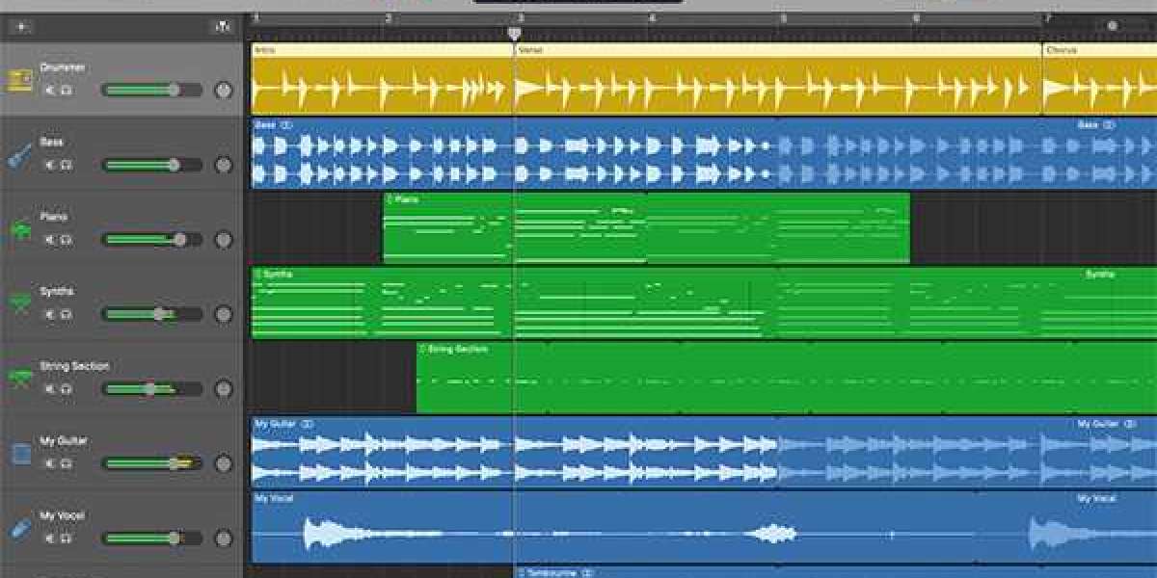Viewport: 1157px width, 578px height.
Task: Click the String Section pan knob
Action: pos(224,388)
